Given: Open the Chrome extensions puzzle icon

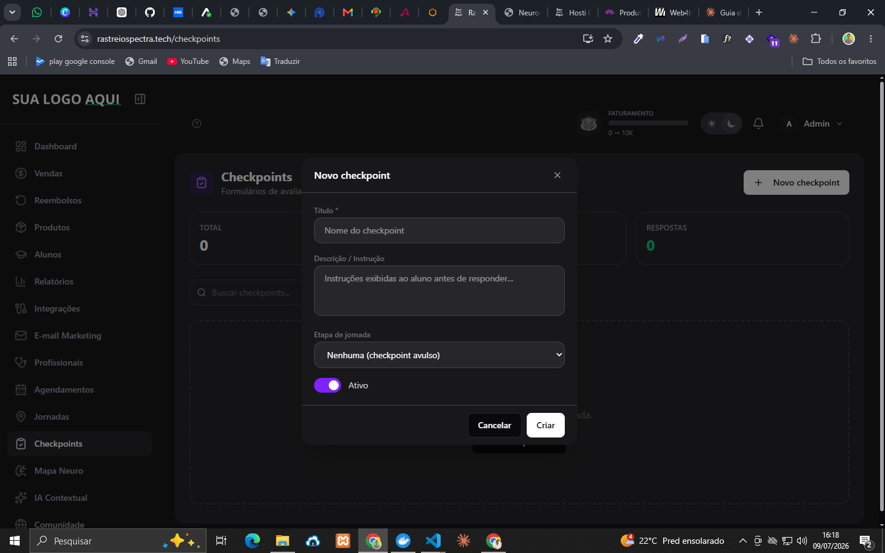Looking at the screenshot, I should pyautogui.click(x=816, y=39).
